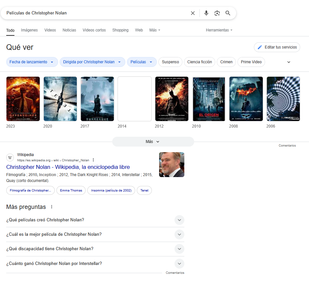The image size is (309, 282).
Task: Click the Más button below movie posters
Action: (153, 142)
